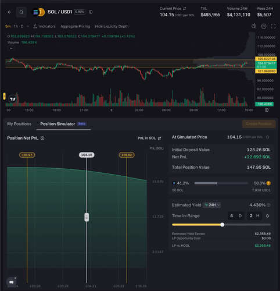Click the Net PnL value +22.692 SOL
Viewport: 280px width, 291px height.
(x=257, y=157)
